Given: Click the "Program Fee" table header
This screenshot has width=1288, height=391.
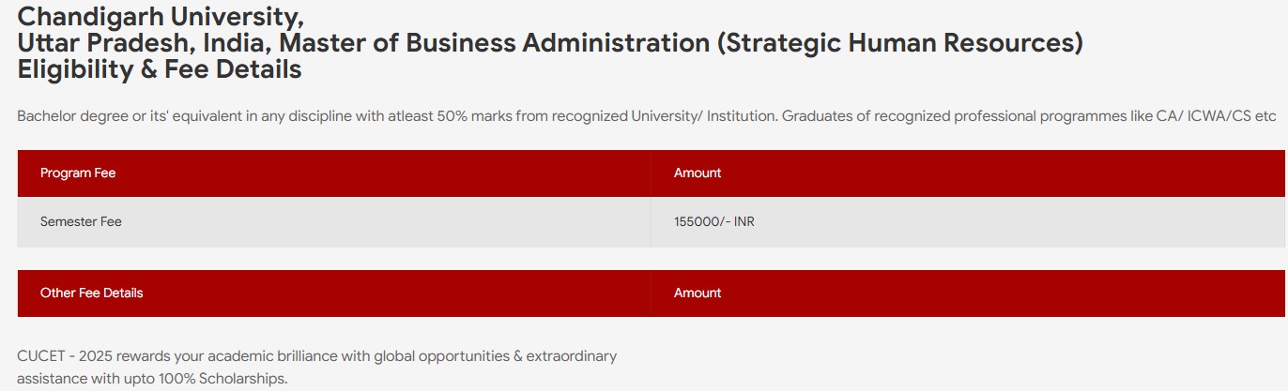Looking at the screenshot, I should (x=78, y=173).
